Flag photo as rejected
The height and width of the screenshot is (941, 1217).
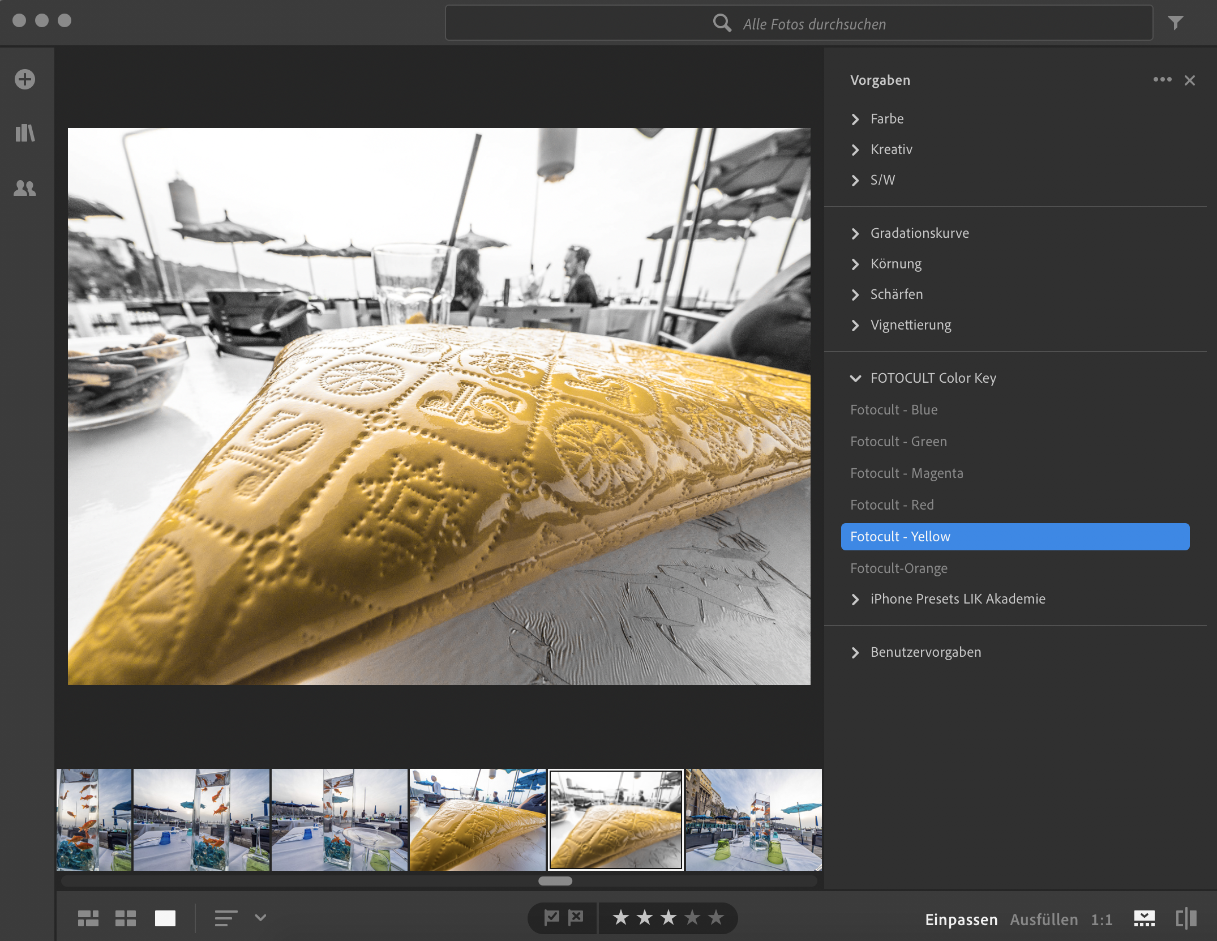click(x=576, y=917)
